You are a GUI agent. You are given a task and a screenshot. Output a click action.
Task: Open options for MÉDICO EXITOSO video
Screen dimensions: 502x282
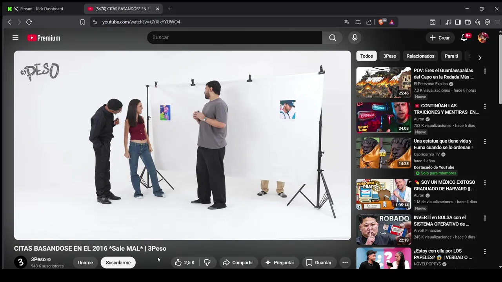click(485, 183)
